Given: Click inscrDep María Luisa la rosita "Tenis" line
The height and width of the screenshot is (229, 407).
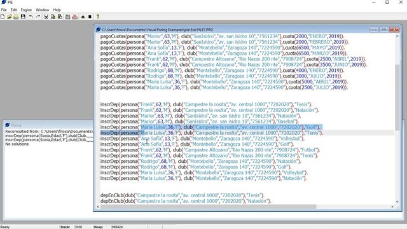Looking at the screenshot, I should click(212, 133).
